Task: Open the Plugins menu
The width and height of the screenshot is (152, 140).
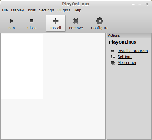Action: point(64,10)
